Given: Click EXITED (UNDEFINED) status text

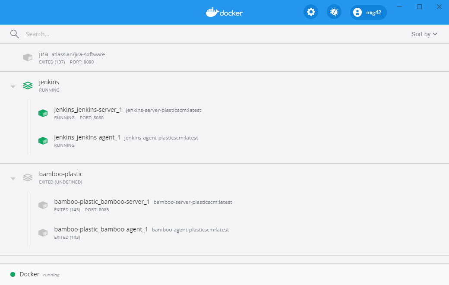Looking at the screenshot, I should (x=61, y=182).
